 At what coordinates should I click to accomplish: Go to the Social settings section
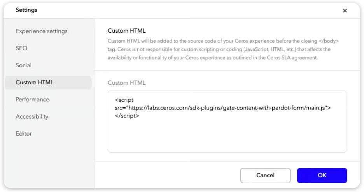point(23,65)
